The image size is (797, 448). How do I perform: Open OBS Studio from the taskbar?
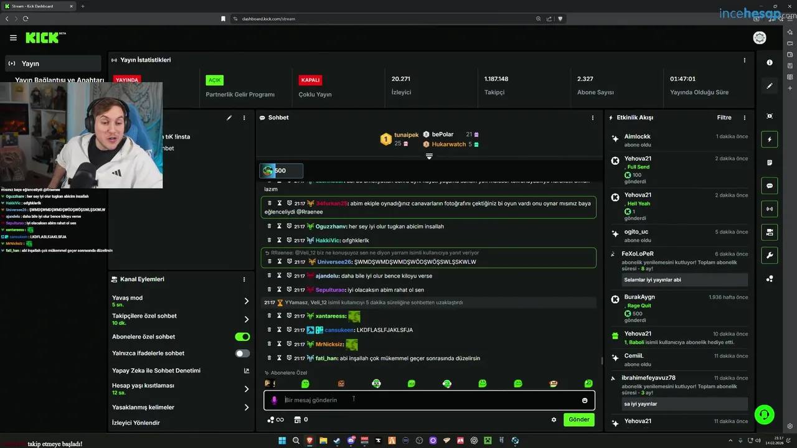(419, 441)
